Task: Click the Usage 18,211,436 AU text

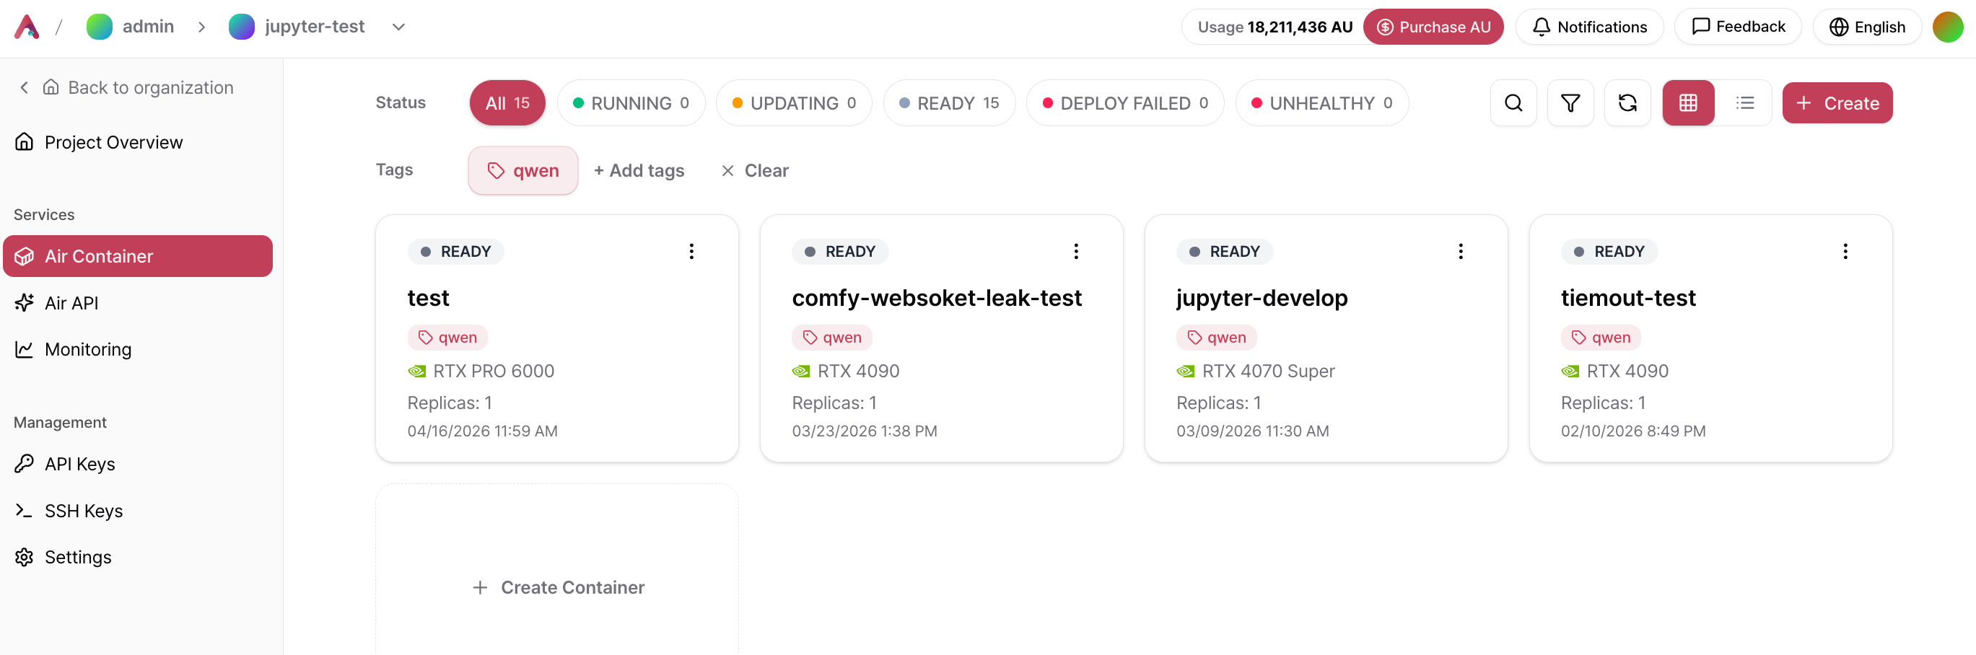Action: tap(1275, 27)
